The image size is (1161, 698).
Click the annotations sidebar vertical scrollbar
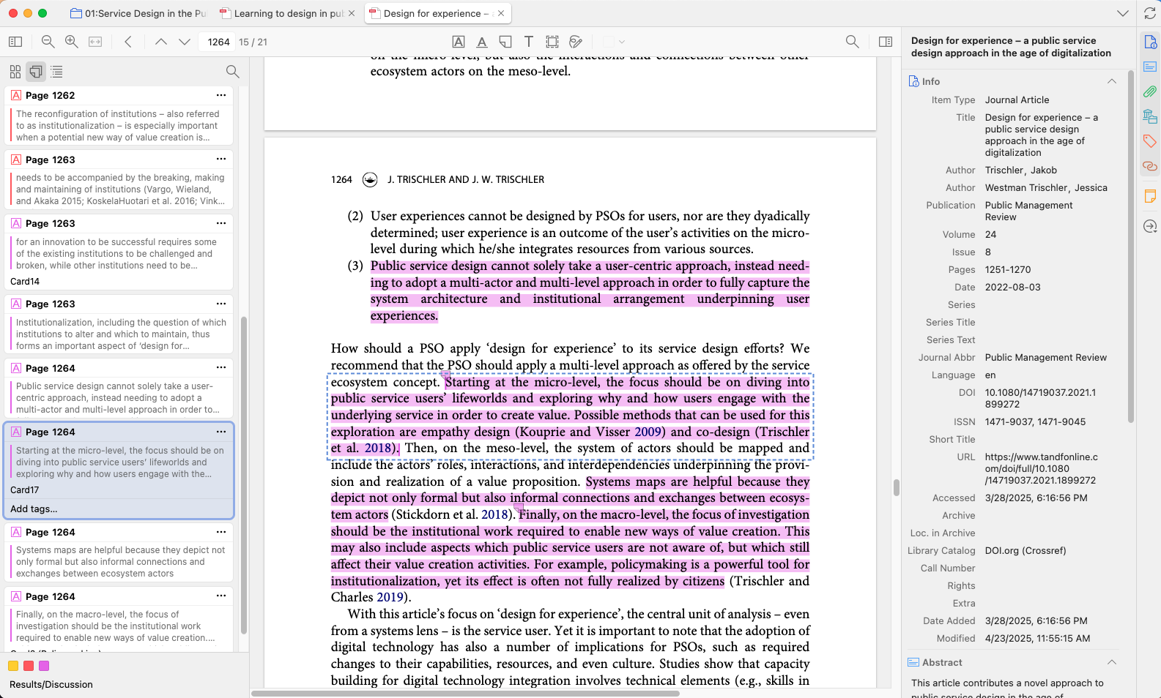point(244,476)
